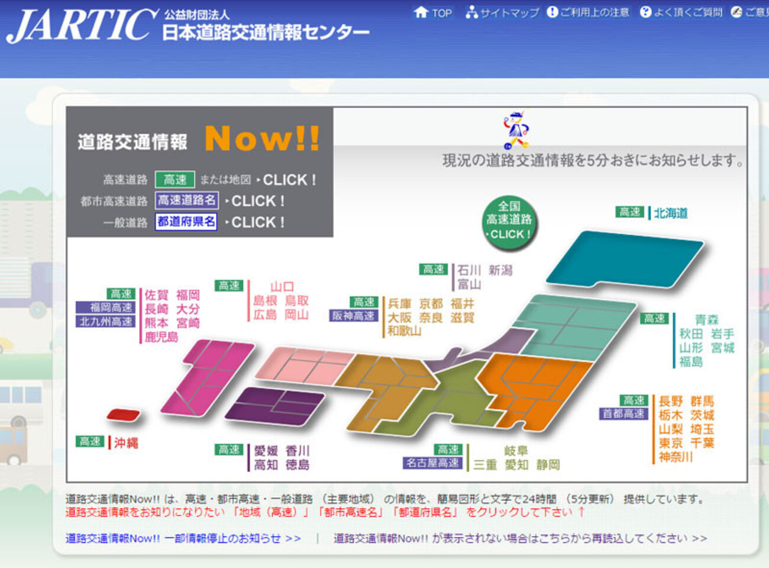Image resolution: width=769 pixels, height=568 pixels.
Task: Click the JARTIC logo
Action: [x=82, y=26]
